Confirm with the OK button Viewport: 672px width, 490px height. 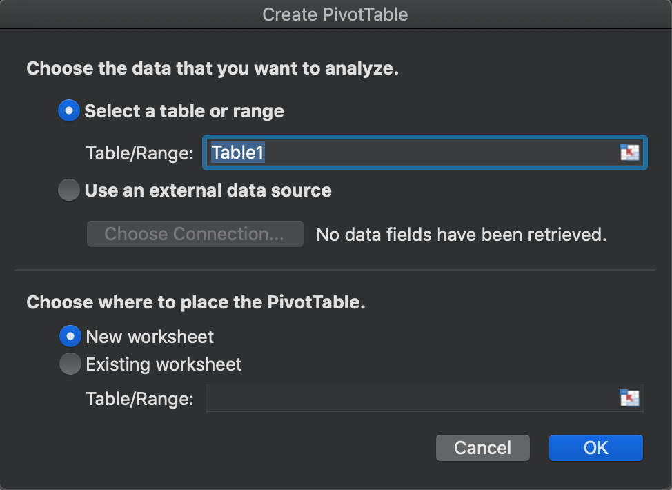[595, 448]
